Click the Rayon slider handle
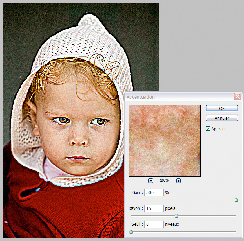 click(176, 216)
